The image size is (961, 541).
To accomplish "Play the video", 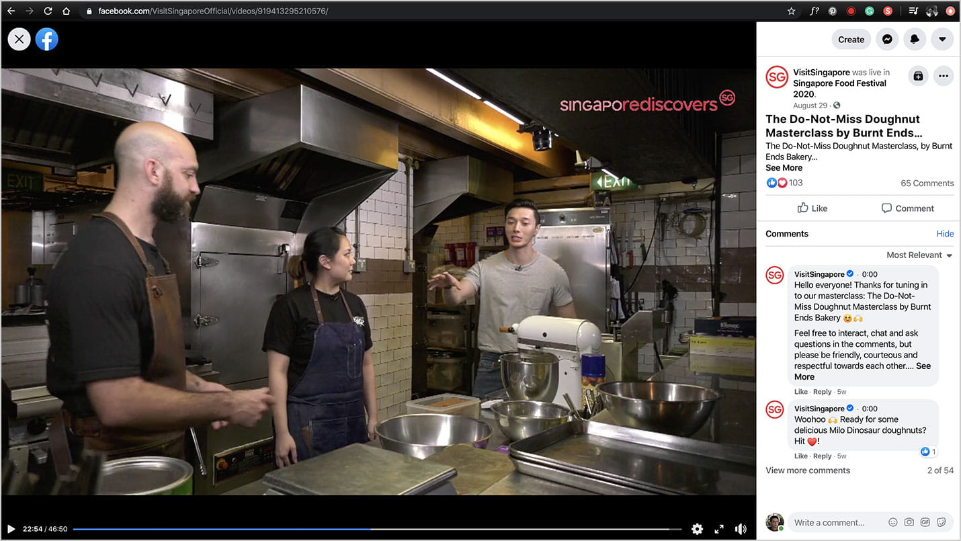I will 11,529.
